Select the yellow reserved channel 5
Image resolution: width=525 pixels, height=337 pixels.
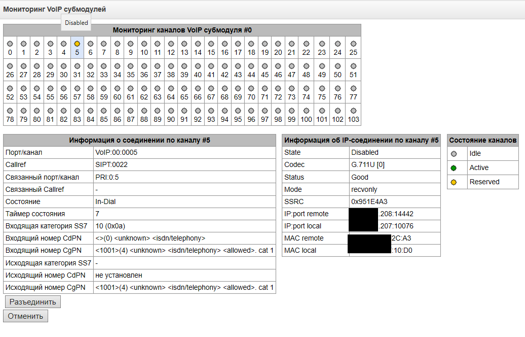pyautogui.click(x=77, y=44)
